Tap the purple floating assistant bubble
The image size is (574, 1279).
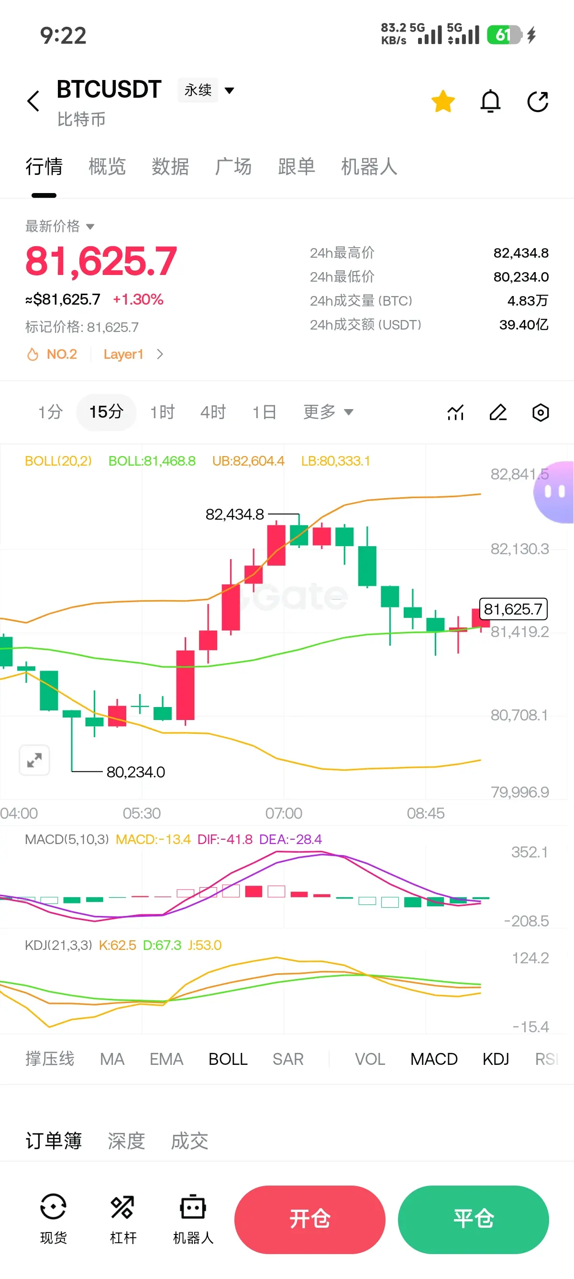[x=554, y=491]
